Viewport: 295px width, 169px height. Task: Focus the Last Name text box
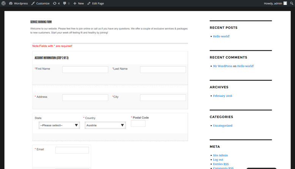click(163, 70)
